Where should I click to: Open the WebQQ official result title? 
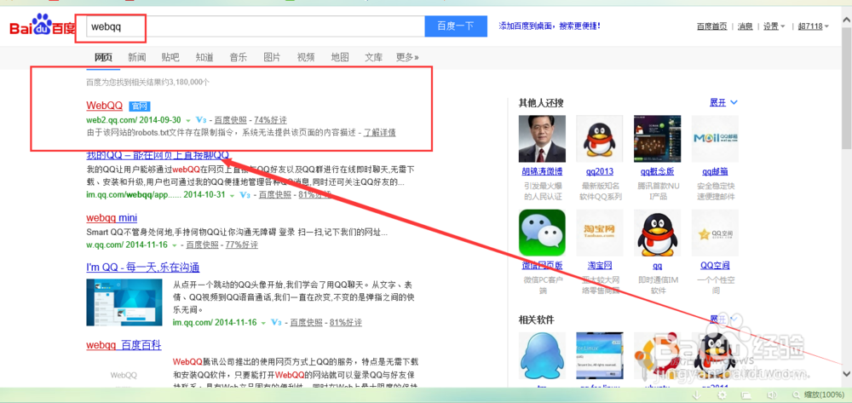[104, 106]
